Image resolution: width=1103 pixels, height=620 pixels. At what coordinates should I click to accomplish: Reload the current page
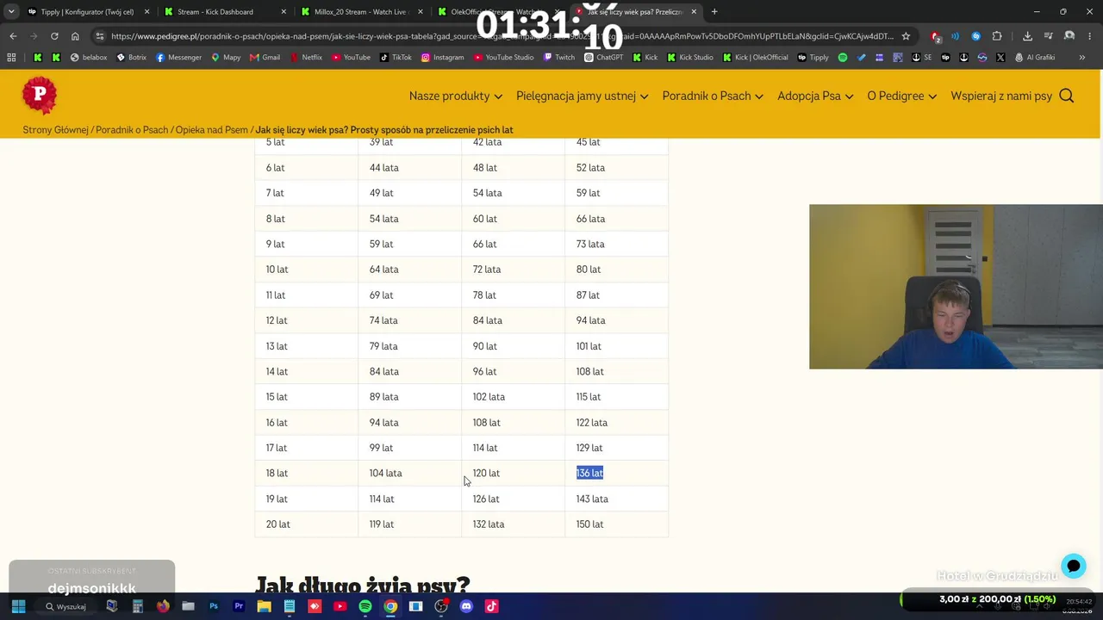click(x=54, y=36)
